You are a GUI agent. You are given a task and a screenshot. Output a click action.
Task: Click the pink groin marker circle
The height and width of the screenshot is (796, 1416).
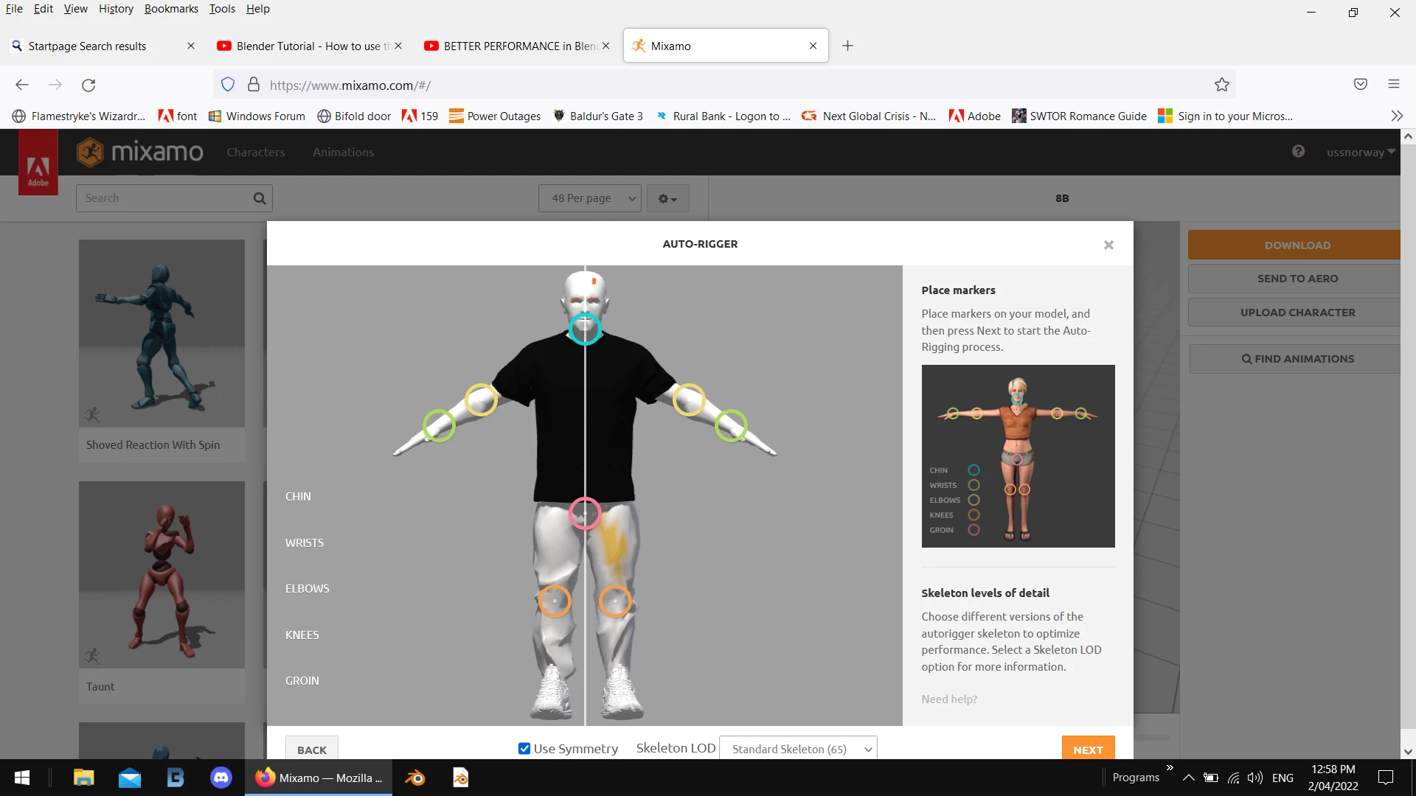585,513
